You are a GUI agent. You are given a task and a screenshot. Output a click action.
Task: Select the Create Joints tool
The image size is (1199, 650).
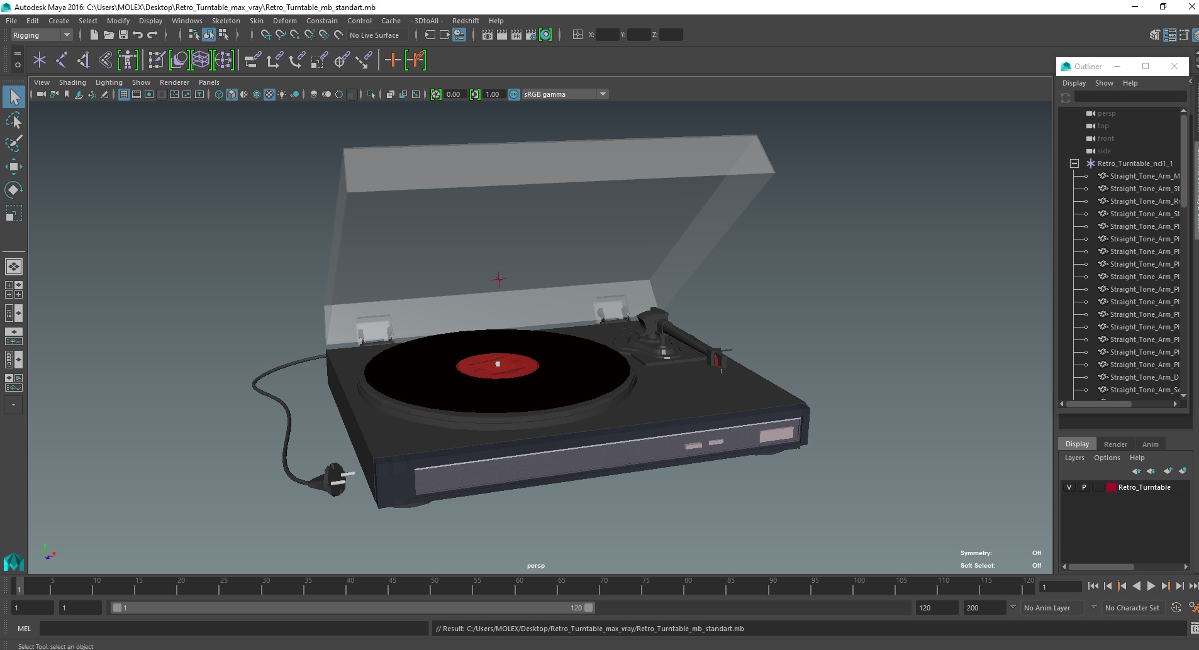pos(62,60)
